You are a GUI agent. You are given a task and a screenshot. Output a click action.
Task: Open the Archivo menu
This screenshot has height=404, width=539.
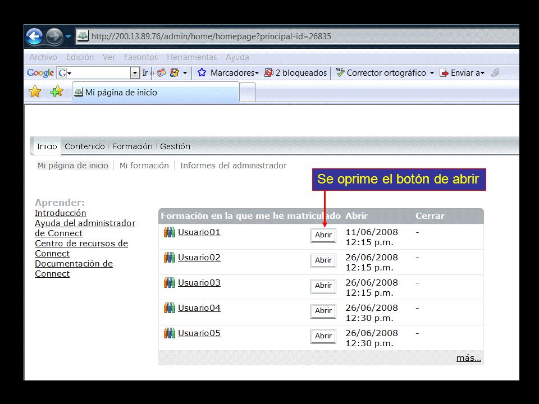coord(43,57)
